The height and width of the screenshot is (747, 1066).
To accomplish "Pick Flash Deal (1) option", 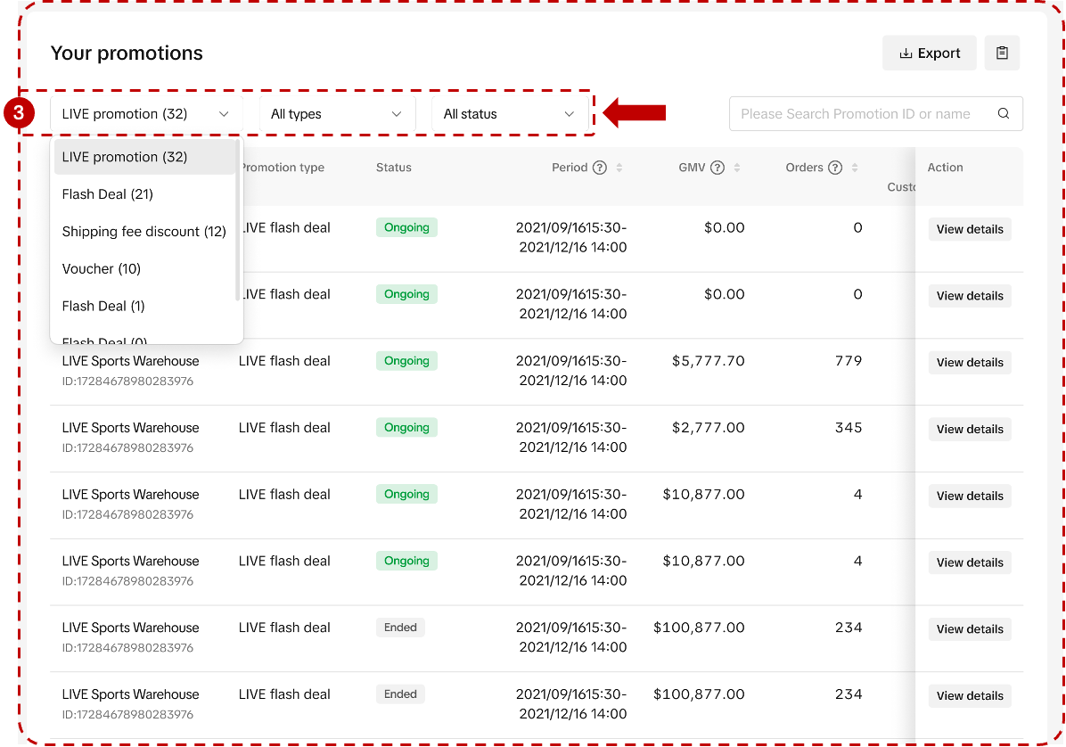I will click(103, 307).
